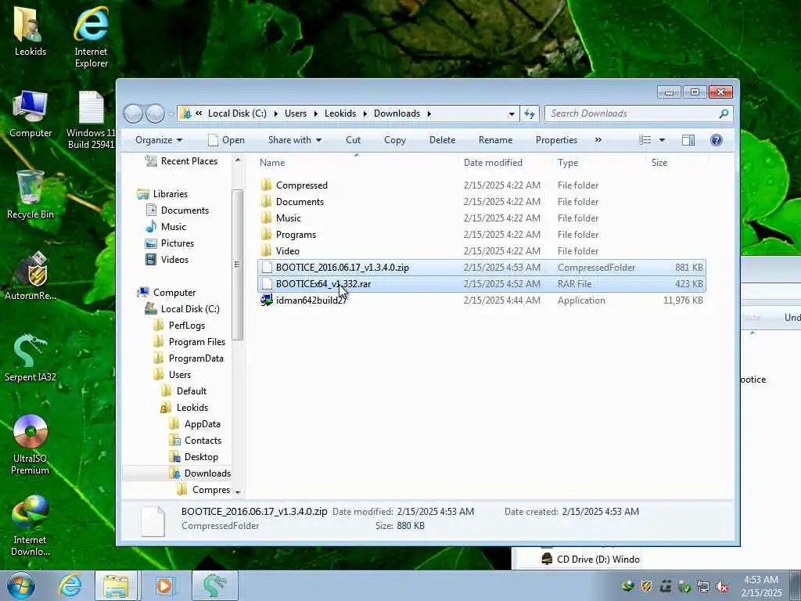Select BOOTICE_2016.06.17_v1.3.4.0.zip file
Screen dimensions: 801x601
pyautogui.click(x=482, y=268)
